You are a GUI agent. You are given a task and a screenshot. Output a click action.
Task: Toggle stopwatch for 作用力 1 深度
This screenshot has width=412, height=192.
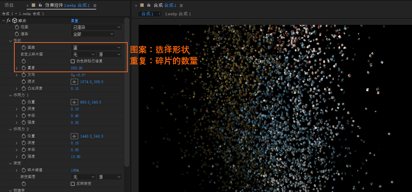pyautogui.click(x=24, y=109)
